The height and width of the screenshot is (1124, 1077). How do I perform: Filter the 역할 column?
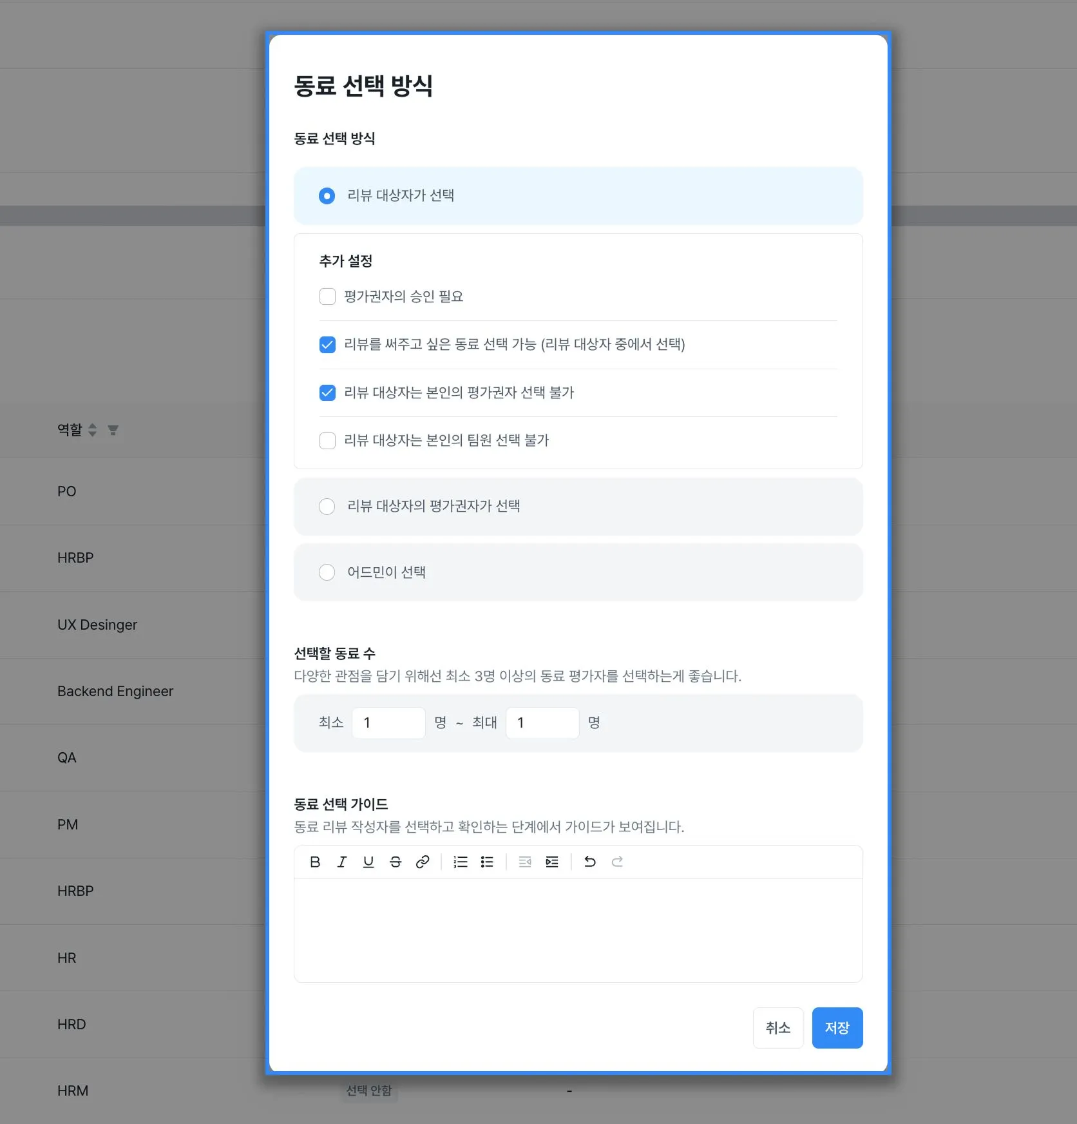point(113,430)
